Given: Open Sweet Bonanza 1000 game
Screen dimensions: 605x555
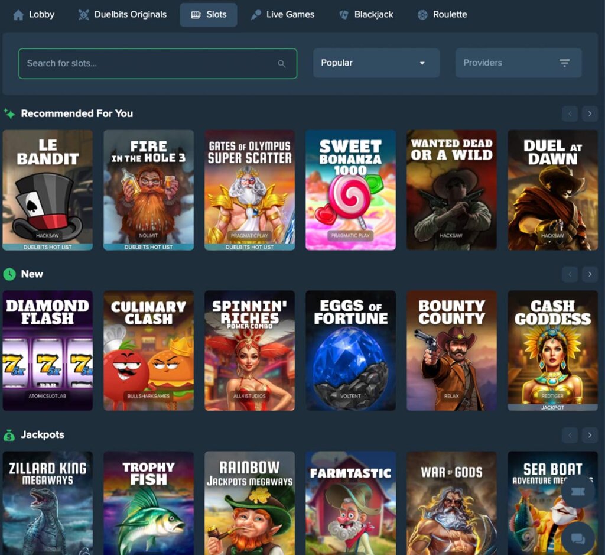Looking at the screenshot, I should (351, 190).
